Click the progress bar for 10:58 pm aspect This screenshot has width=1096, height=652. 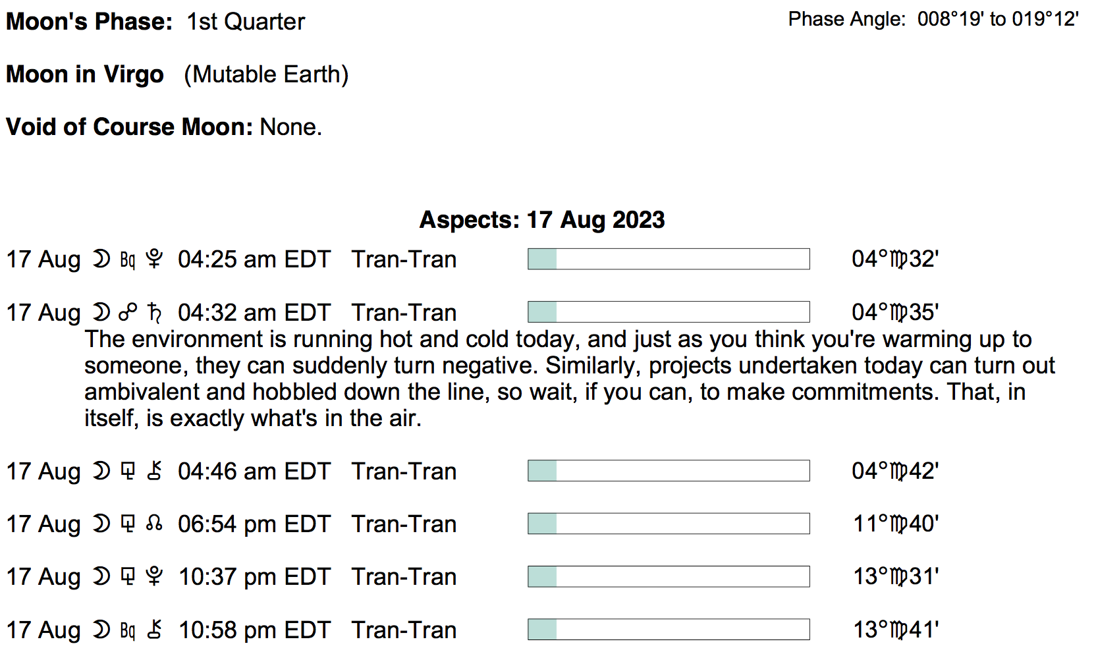pos(669,630)
